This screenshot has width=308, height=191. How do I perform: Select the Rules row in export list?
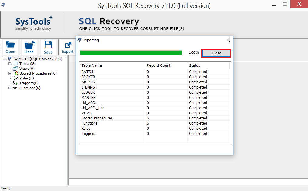pos(155,129)
